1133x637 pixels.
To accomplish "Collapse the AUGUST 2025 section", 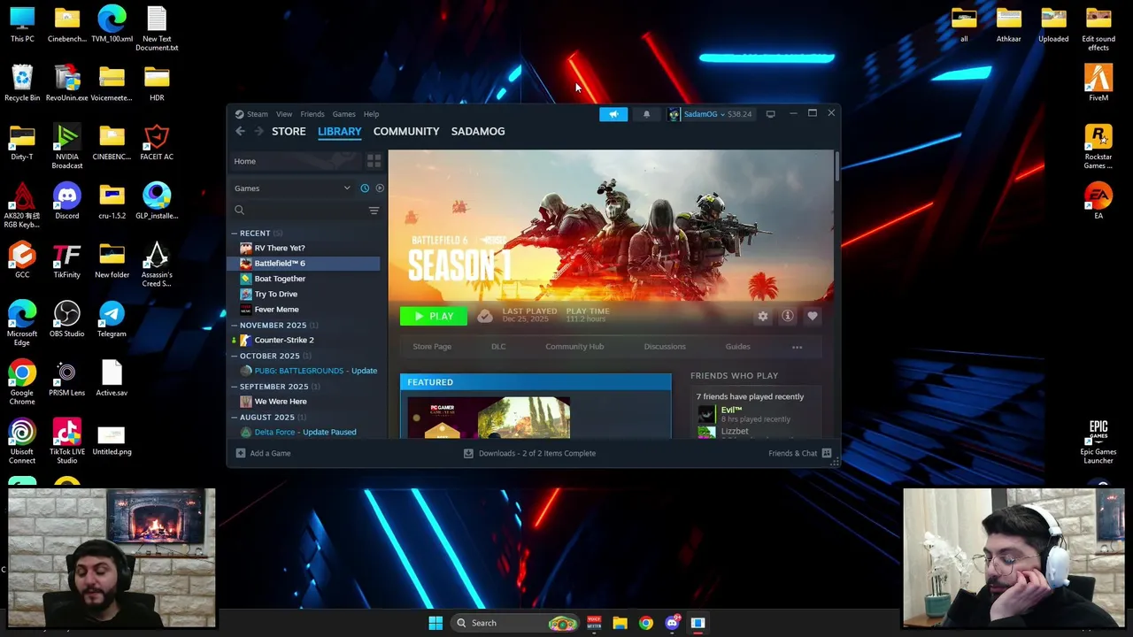I will pyautogui.click(x=235, y=418).
